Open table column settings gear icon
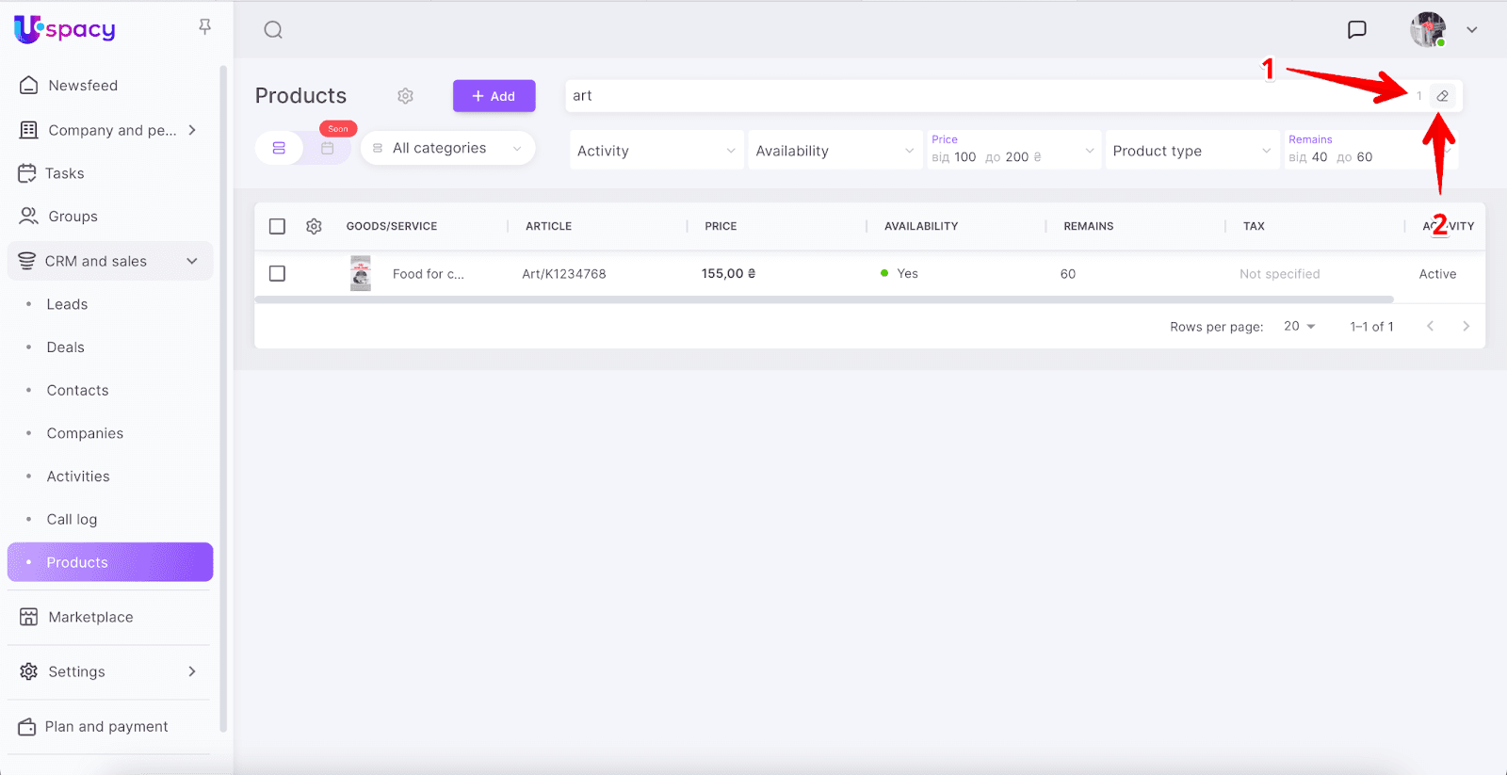The width and height of the screenshot is (1507, 775). tap(314, 226)
